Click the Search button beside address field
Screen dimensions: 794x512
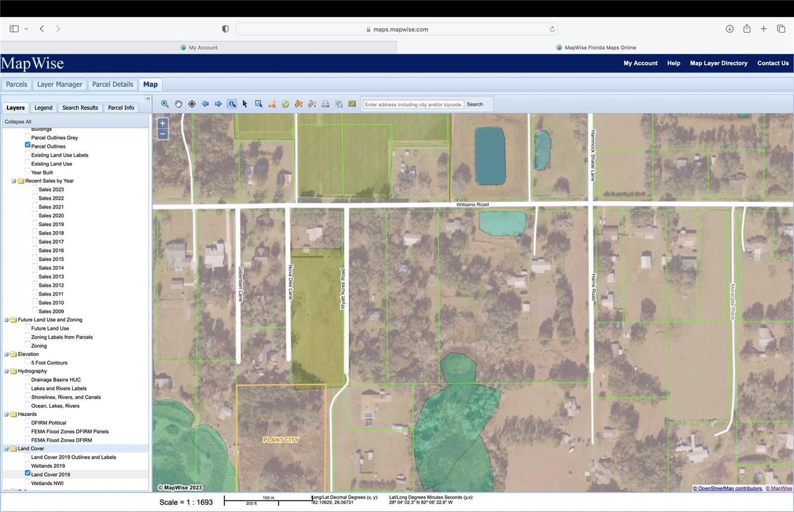pyautogui.click(x=474, y=104)
